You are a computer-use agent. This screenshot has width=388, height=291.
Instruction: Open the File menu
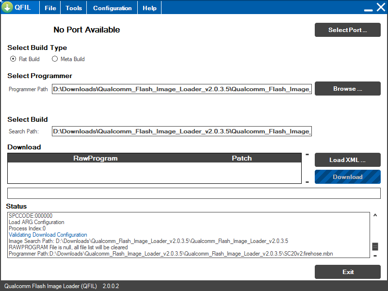pyautogui.click(x=49, y=7)
